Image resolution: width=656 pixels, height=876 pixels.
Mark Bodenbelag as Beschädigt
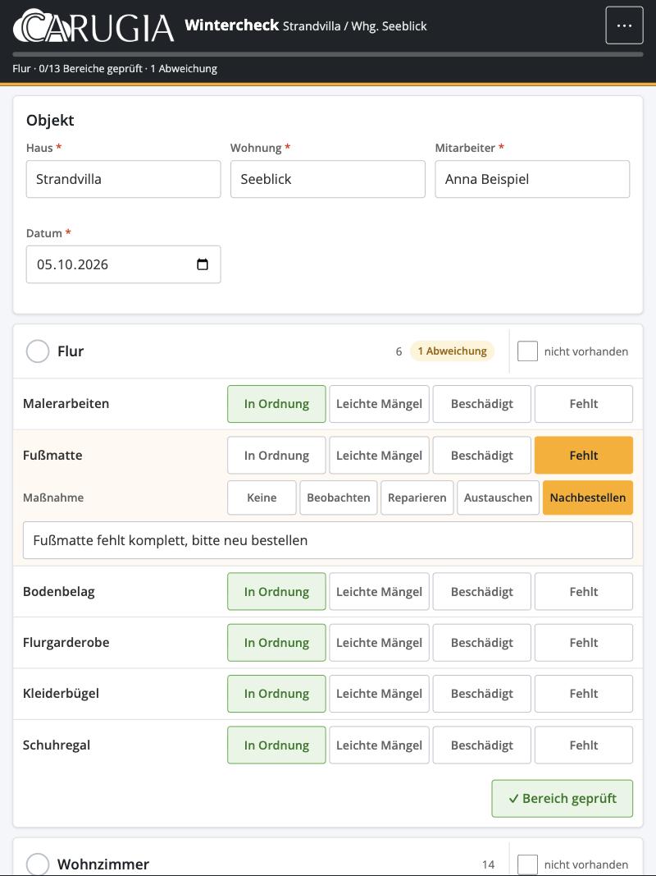point(482,592)
